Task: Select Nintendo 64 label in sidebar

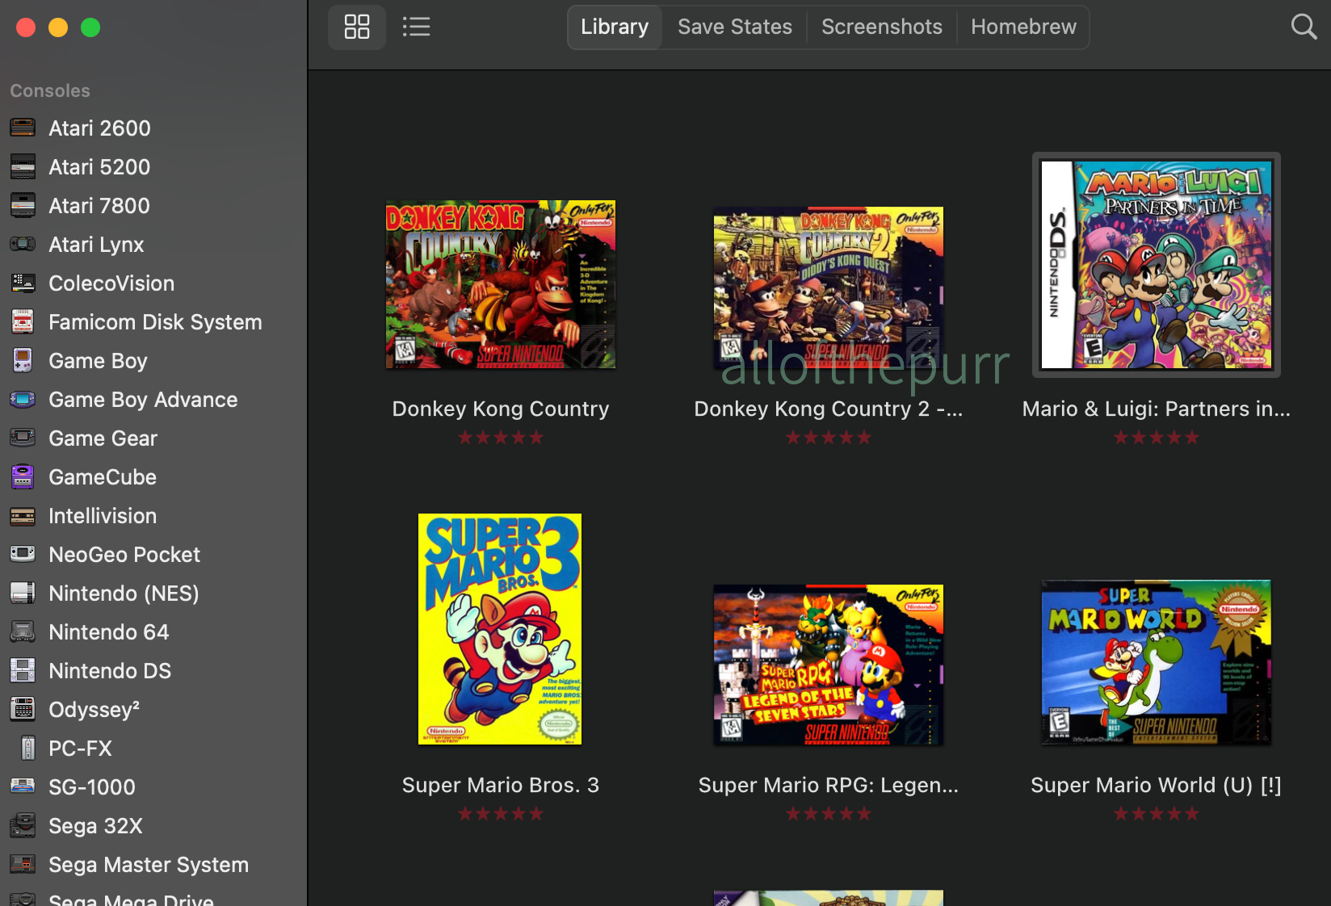Action: 109,631
